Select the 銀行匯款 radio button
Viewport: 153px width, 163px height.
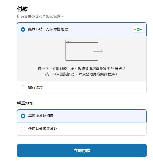point(23,88)
